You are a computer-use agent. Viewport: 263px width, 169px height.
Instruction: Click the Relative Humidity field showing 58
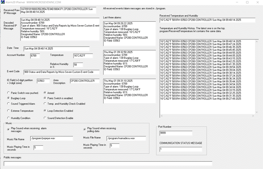(78, 65)
